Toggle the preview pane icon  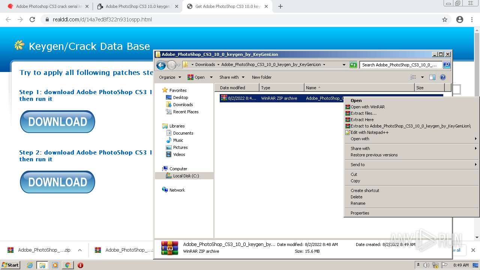pos(432,77)
